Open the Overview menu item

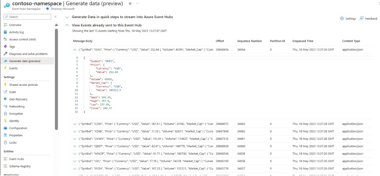point(15,25)
